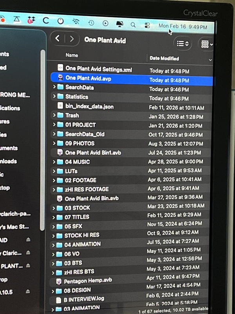This screenshot has width=235, height=314.
Task: Sort by Date Modified column header
Action: pyautogui.click(x=164, y=58)
